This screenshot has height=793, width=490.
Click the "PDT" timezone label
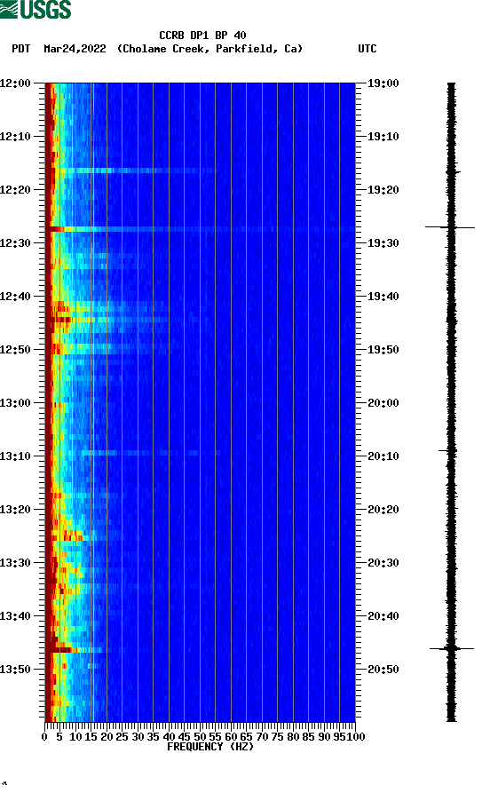coord(20,49)
